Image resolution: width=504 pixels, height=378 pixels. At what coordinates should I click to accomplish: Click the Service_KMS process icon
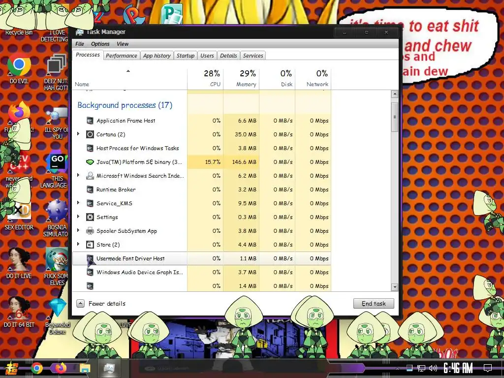coord(90,203)
